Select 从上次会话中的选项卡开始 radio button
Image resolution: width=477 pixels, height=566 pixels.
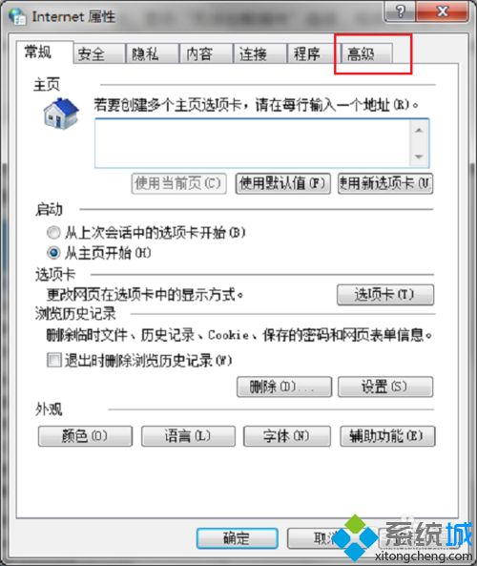53,233
